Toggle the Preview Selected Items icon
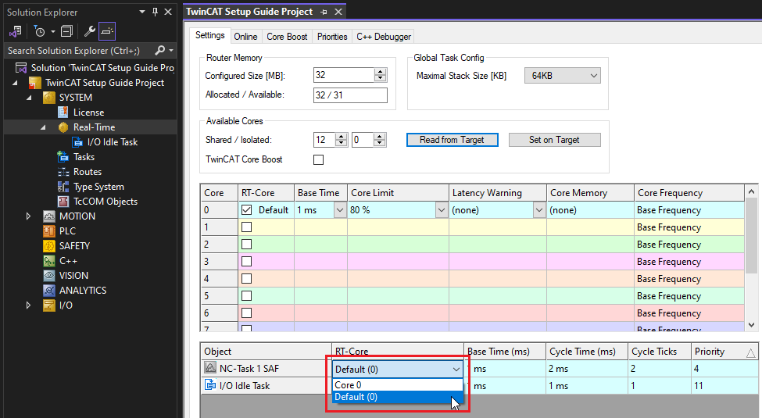This screenshot has height=418, width=762. click(x=107, y=31)
